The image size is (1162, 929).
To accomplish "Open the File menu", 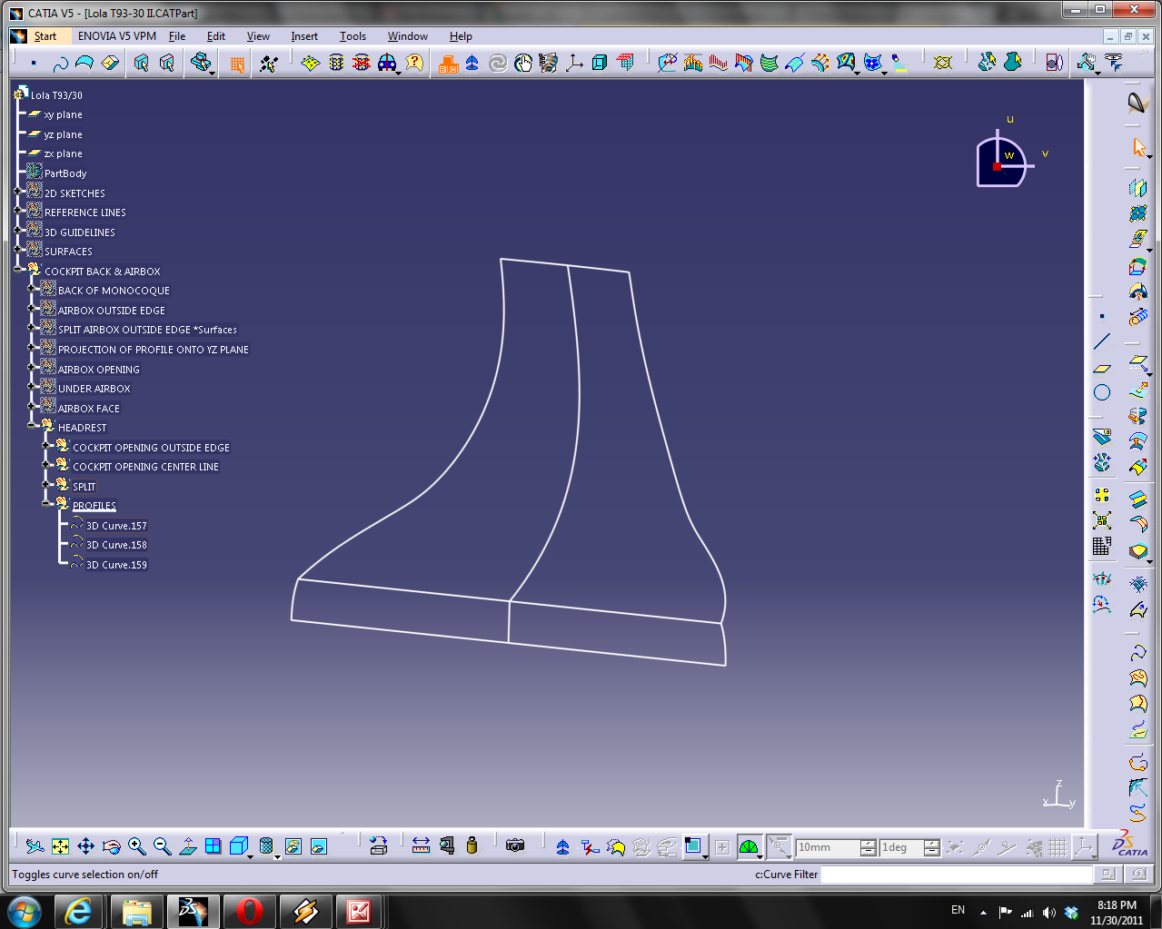I will click(x=177, y=36).
